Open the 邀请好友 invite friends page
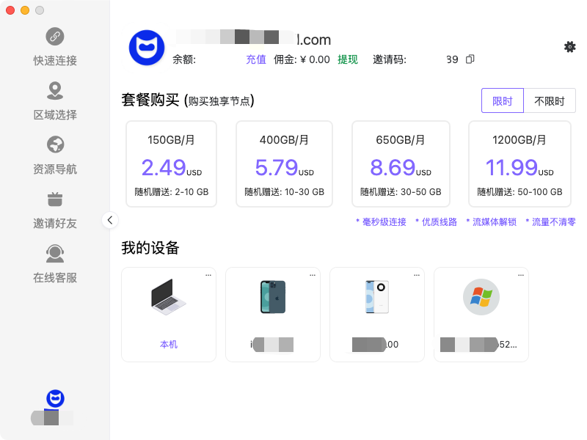587x440 pixels. tap(55, 209)
